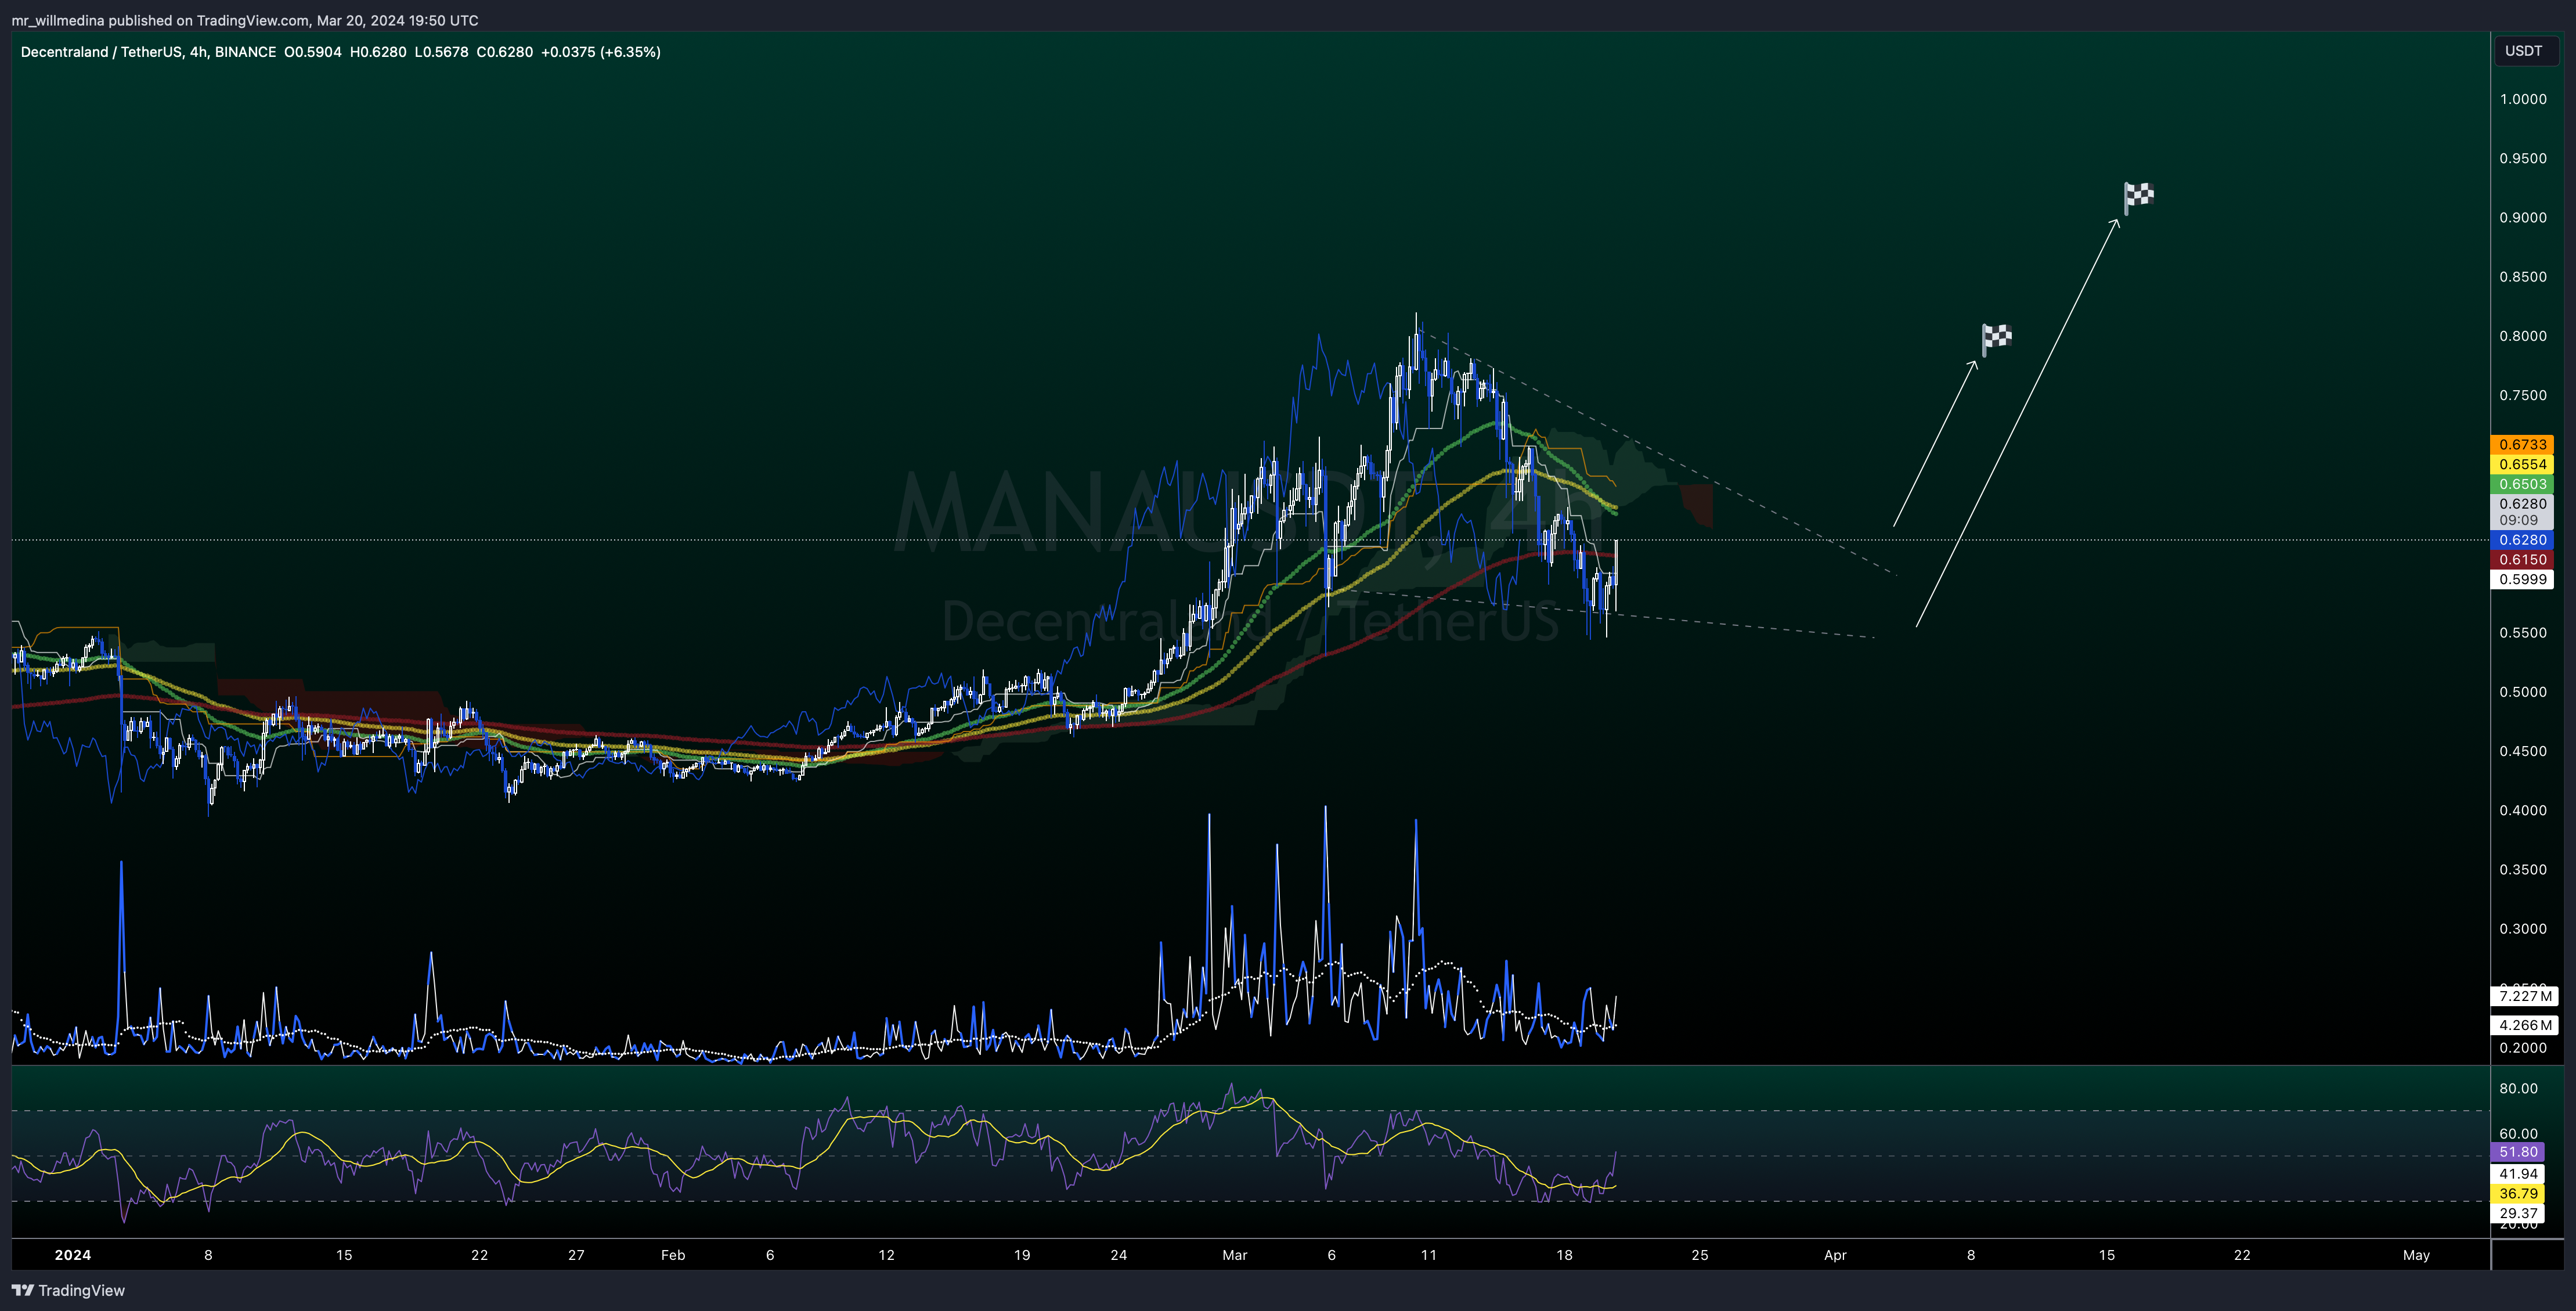Click the TradingView logo at bottom left
2576x1311 pixels.
[68, 1290]
